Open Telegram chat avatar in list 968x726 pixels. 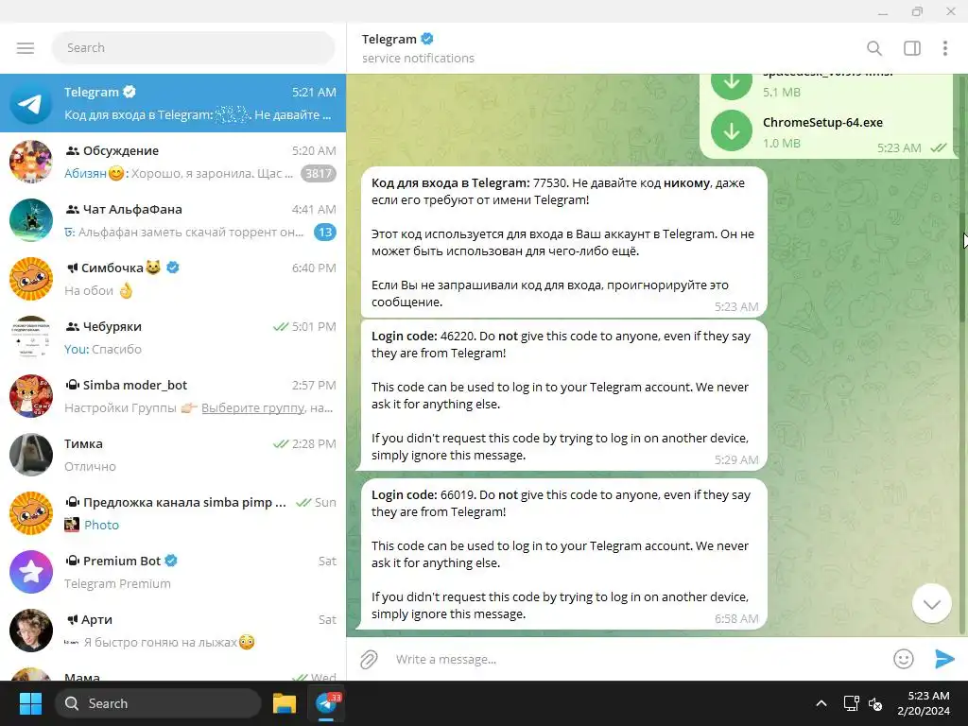coord(31,103)
